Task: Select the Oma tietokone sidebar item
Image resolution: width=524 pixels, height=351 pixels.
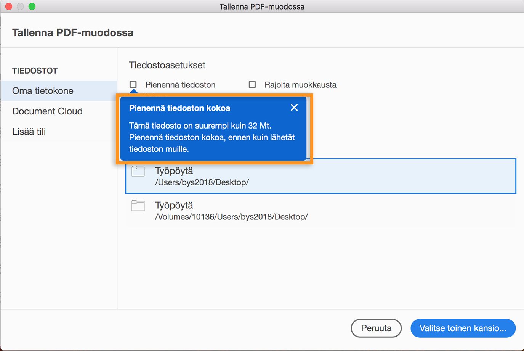Action: tap(43, 91)
